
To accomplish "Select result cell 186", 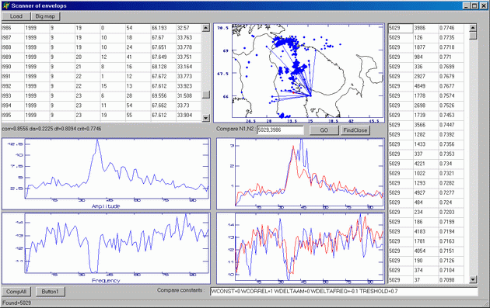I will 425,222.
